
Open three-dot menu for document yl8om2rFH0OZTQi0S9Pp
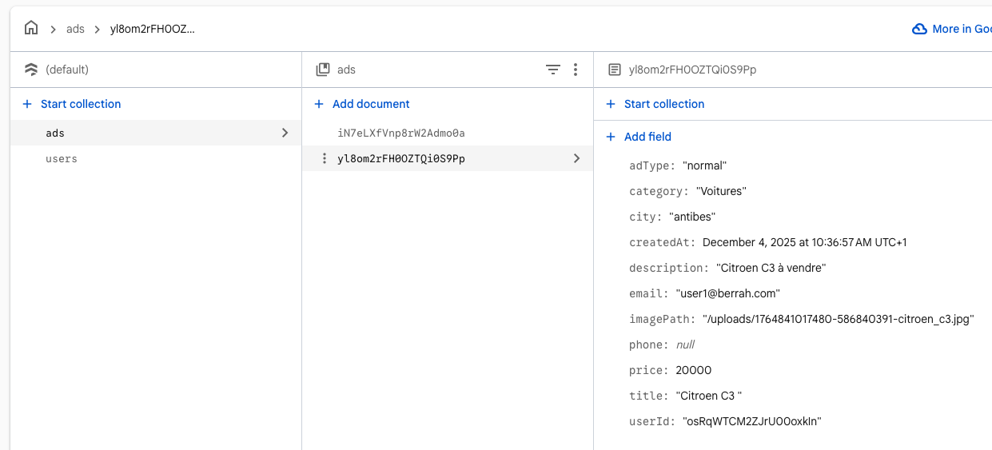(324, 158)
